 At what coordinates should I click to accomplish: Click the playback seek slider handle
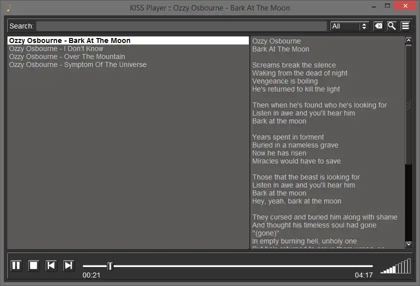tap(110, 266)
